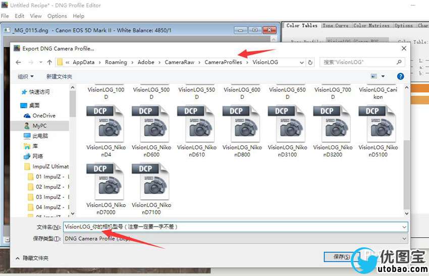Select the VisionLOG_NikonD3100 DCP file
429x276 pixels.
coord(287,132)
